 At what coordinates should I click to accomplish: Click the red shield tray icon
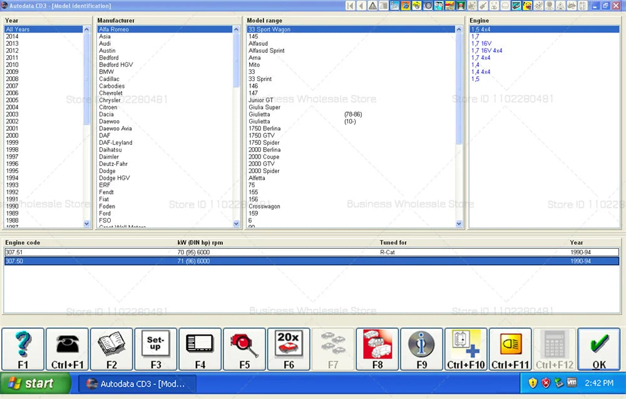546,383
